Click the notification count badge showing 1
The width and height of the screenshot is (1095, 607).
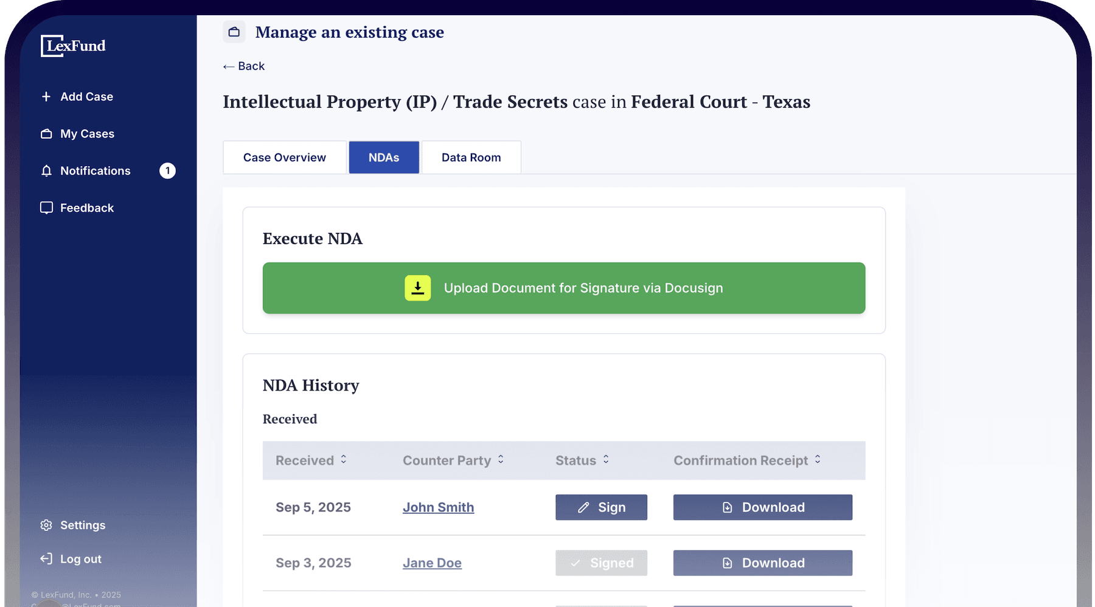(x=167, y=171)
